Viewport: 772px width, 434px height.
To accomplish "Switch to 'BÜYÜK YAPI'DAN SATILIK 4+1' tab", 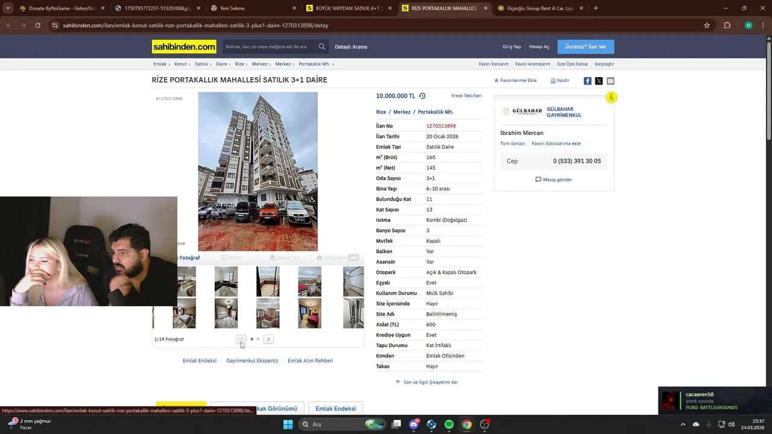I will [349, 8].
